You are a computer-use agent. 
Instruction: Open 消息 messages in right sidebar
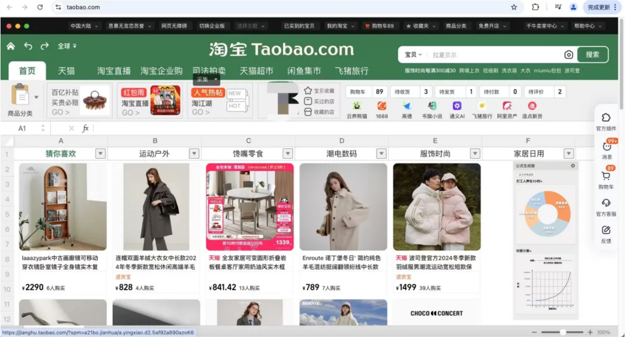coord(606,149)
